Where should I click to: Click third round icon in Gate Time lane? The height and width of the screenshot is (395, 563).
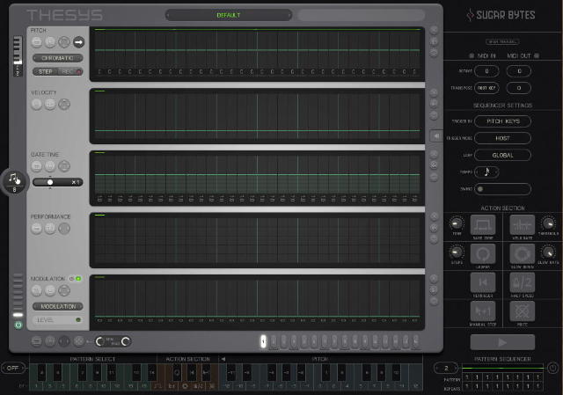click(64, 166)
